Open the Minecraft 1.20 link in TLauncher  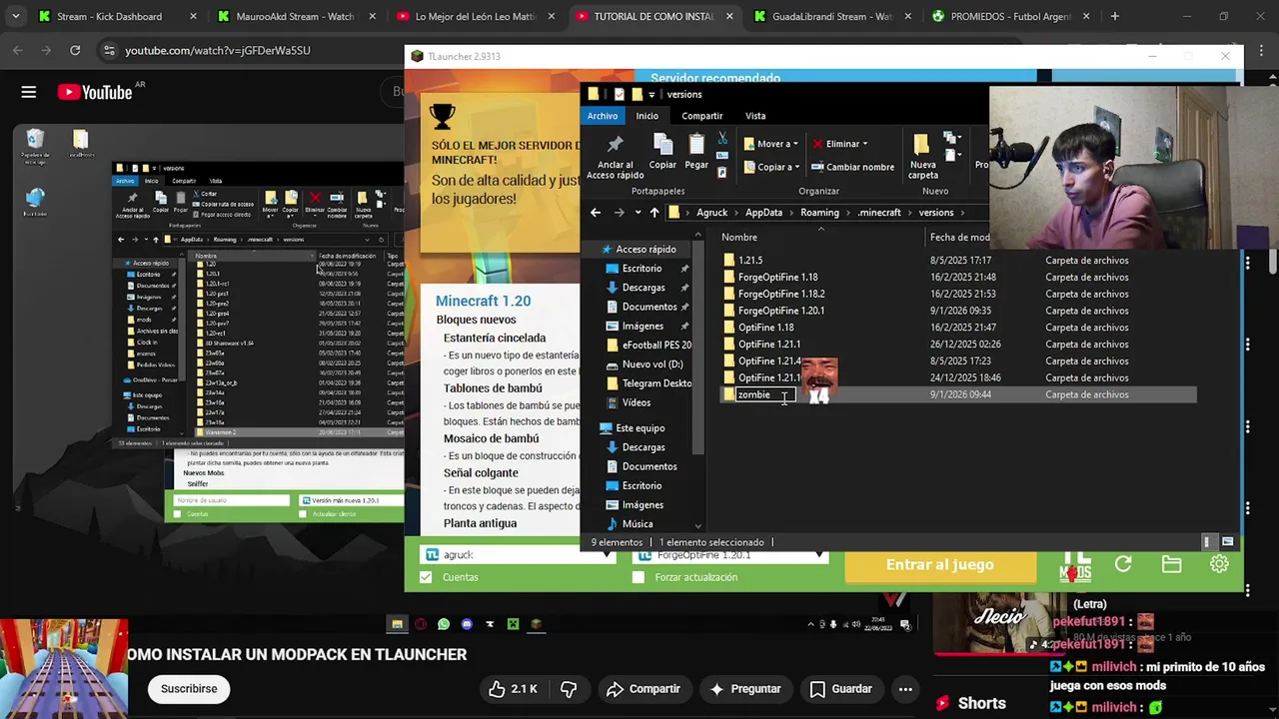(x=483, y=301)
